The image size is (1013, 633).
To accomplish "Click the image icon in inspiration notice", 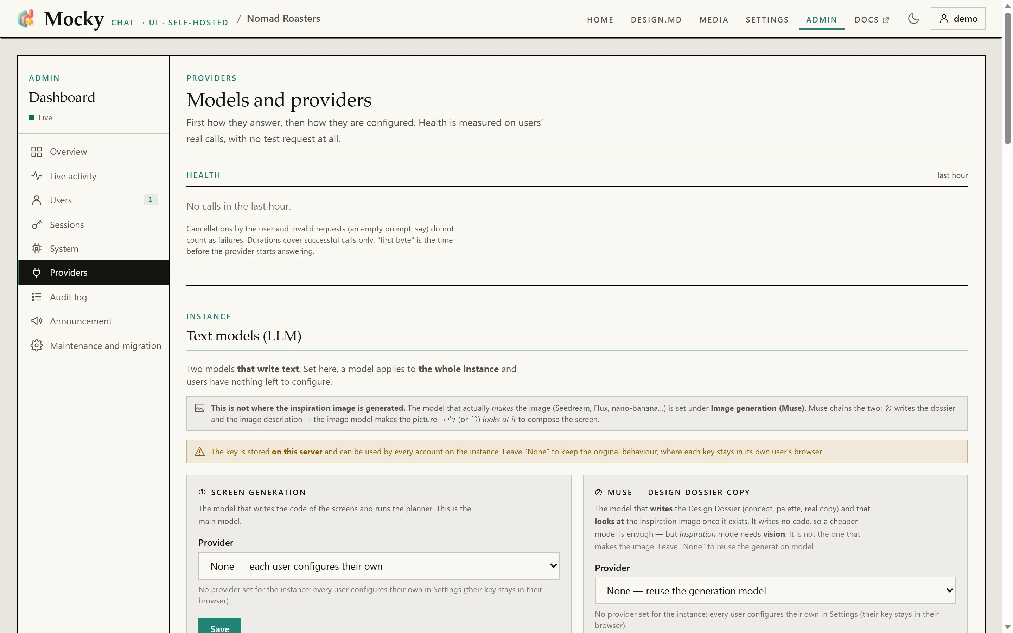I will click(200, 408).
